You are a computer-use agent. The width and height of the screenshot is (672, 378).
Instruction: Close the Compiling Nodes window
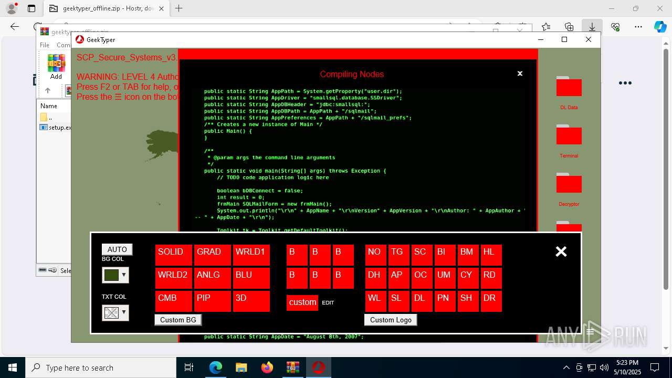click(x=520, y=73)
